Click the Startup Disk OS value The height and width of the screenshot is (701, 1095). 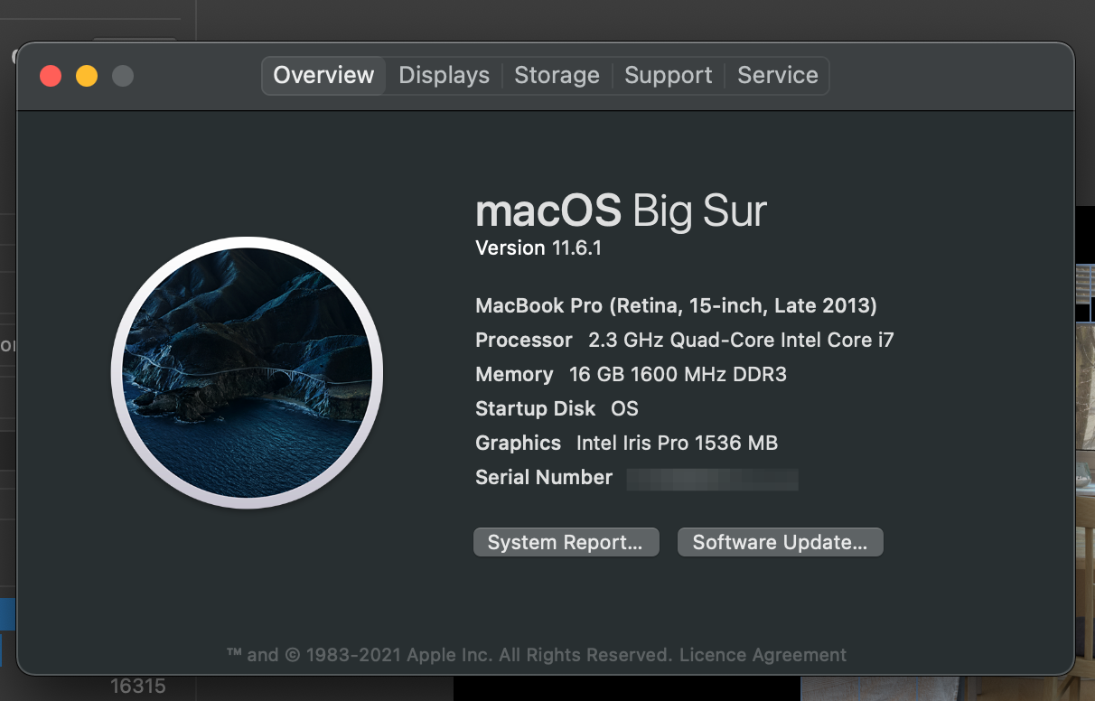coord(624,409)
